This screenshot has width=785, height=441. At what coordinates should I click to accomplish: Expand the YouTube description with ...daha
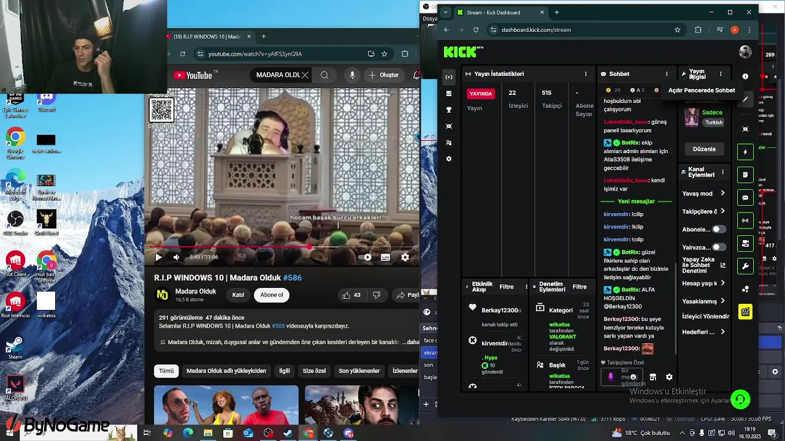(411, 342)
